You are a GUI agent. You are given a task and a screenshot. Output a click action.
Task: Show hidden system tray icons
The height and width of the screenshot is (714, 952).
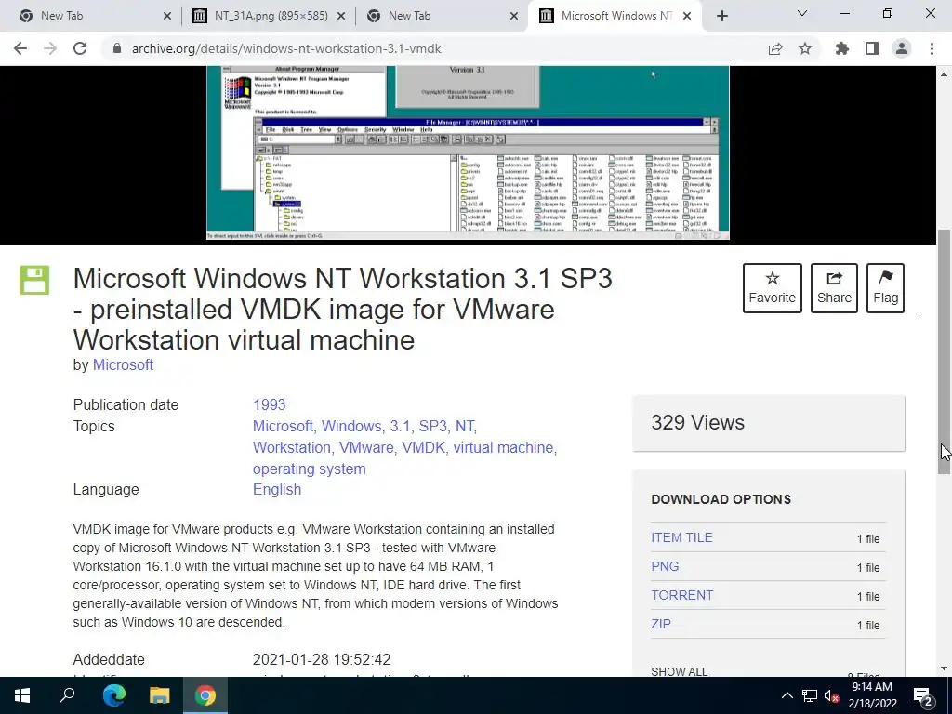pyautogui.click(x=787, y=695)
